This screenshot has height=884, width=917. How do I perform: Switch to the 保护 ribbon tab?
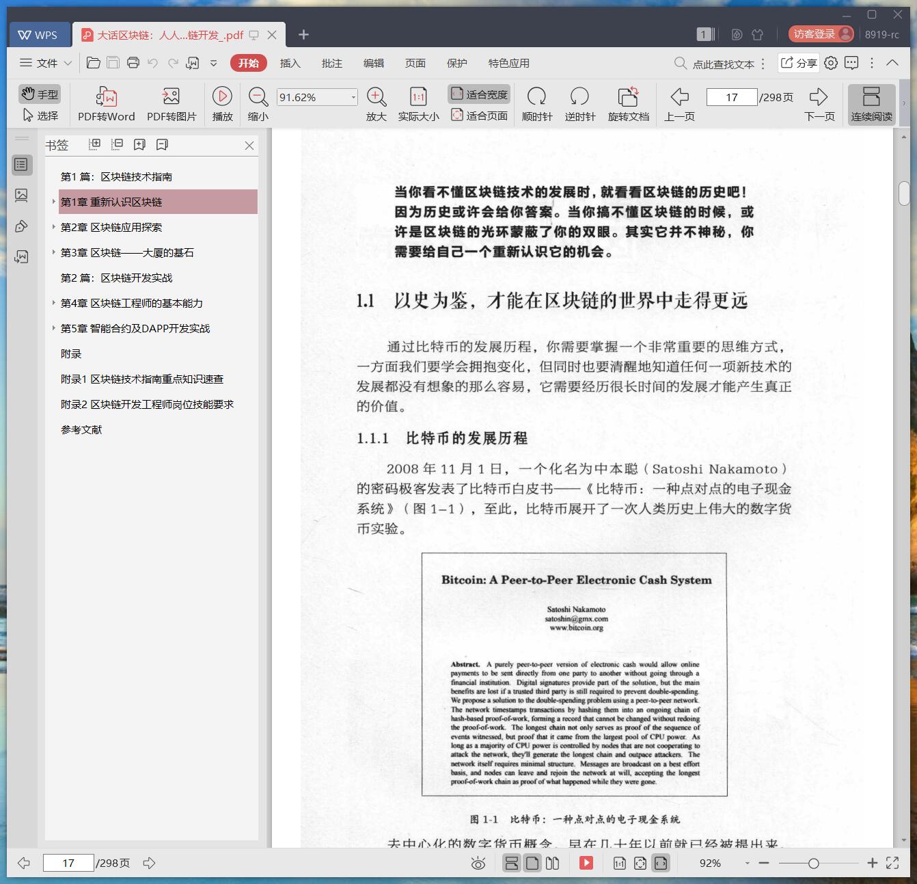coord(456,63)
